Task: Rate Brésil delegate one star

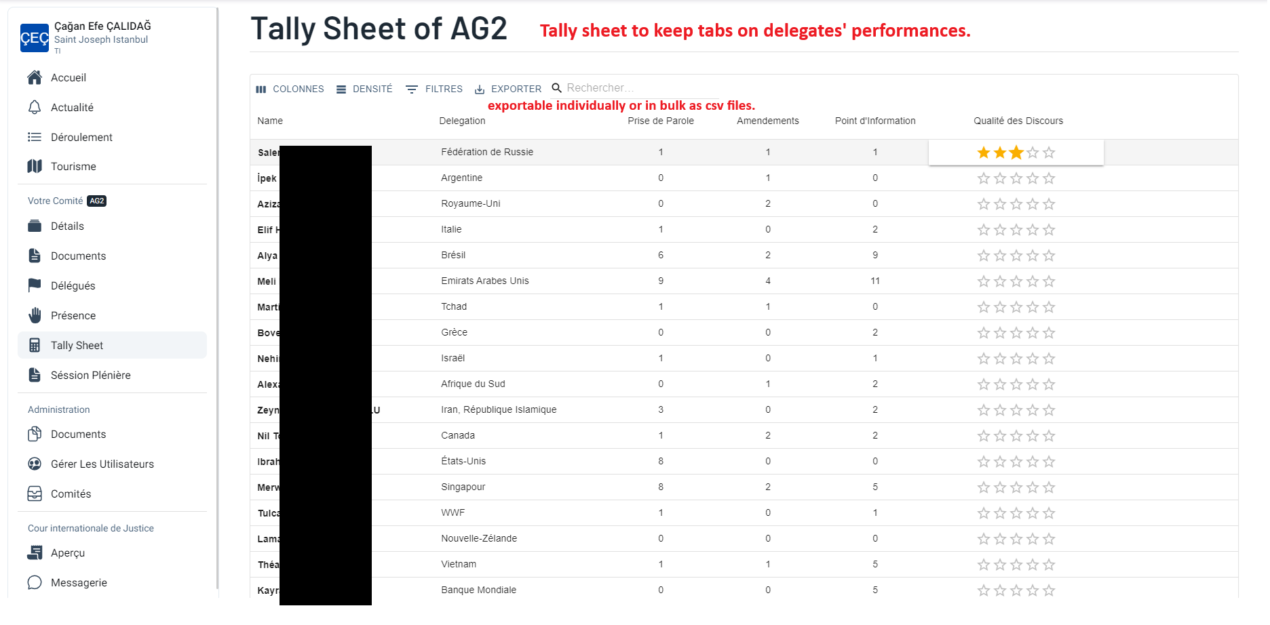Action: tap(982, 255)
